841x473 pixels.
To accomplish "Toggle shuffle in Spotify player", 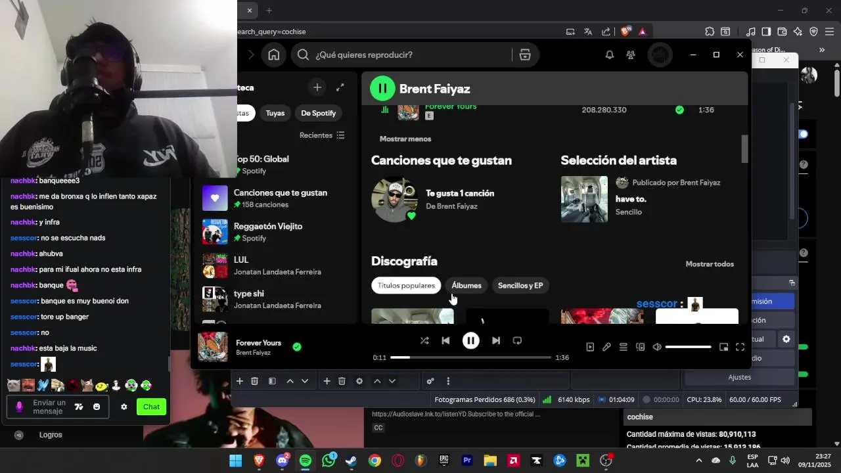I will tap(424, 340).
